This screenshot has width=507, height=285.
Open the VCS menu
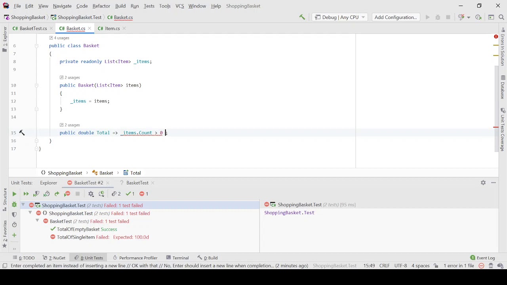tap(179, 6)
